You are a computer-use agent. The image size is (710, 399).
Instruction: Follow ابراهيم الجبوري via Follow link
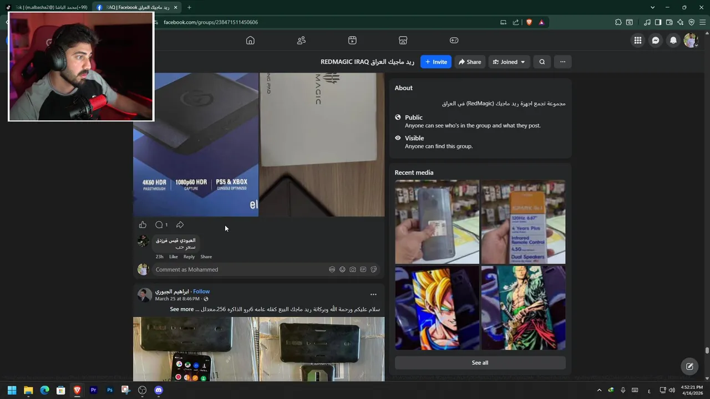coord(201,291)
